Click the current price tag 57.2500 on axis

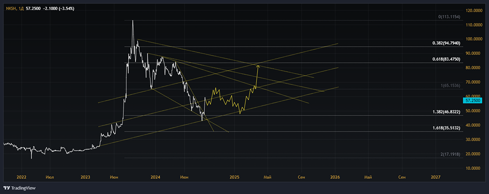473,100
